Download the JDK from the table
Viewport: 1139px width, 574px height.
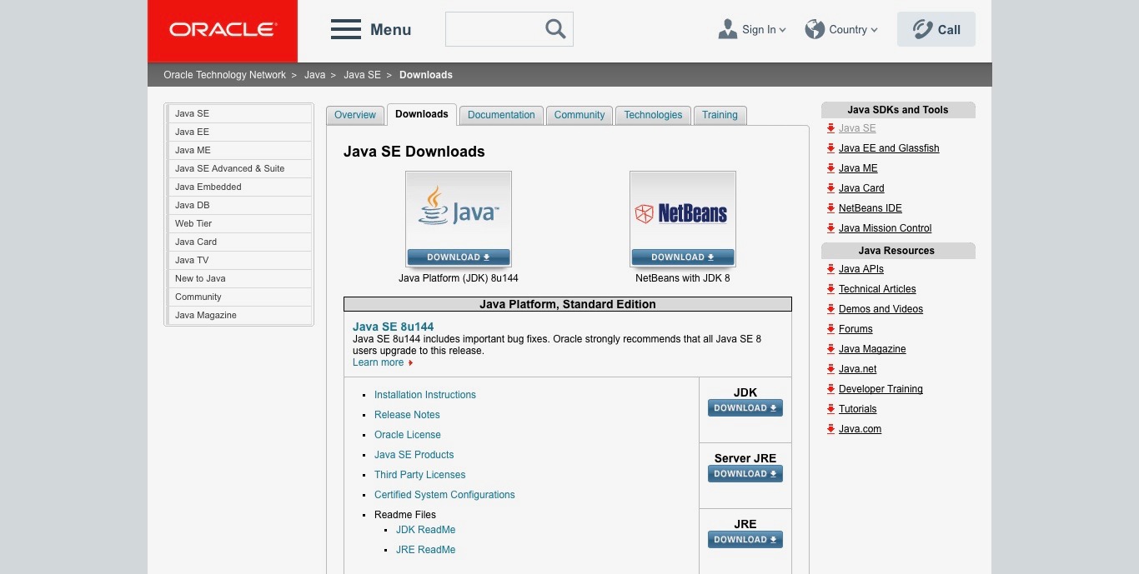point(745,408)
